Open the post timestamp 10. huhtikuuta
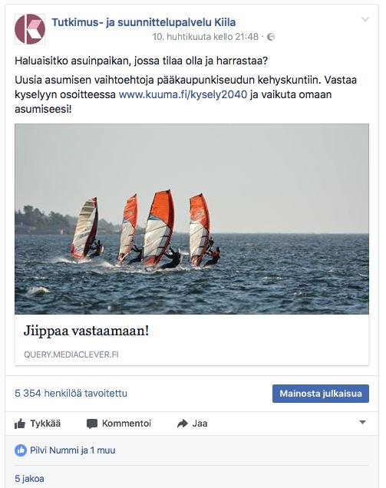Image resolution: width=386 pixels, height=488 pixels. point(205,37)
